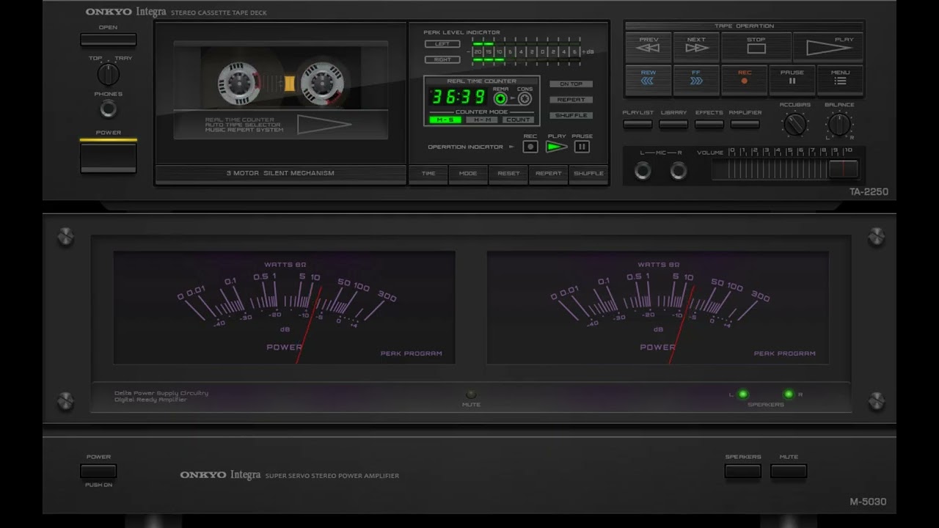This screenshot has width=939, height=528.
Task: Toggle the amplifier SPEAKERS button
Action: 743,471
